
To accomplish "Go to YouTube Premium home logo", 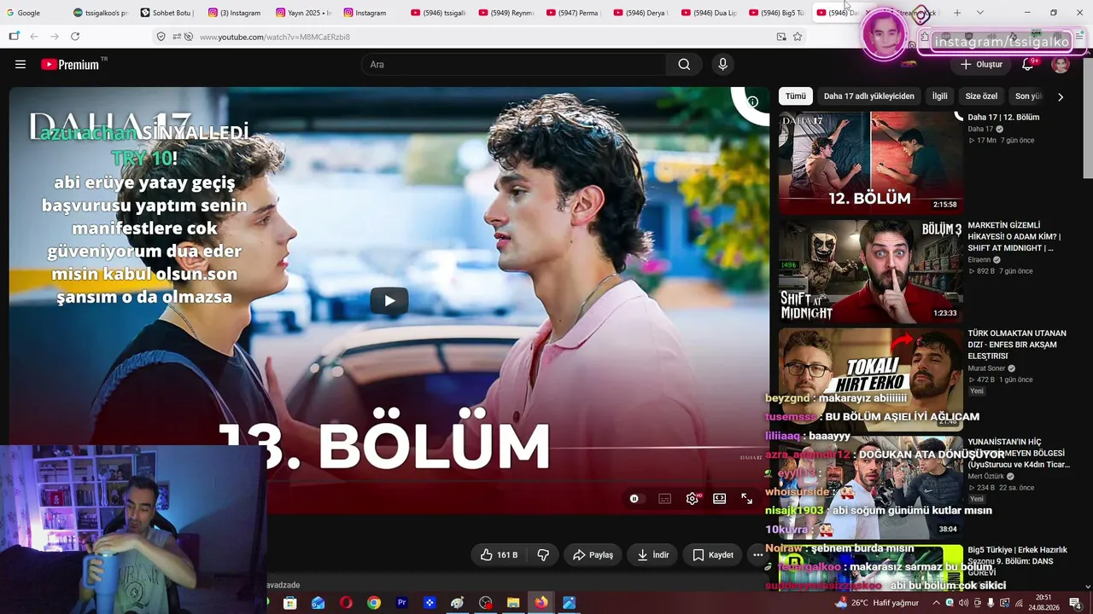I will pos(70,64).
